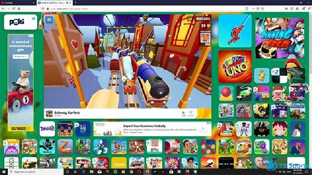Switch to the YouTube browser tab
The width and height of the screenshot is (312, 175).
(x=18, y=3)
